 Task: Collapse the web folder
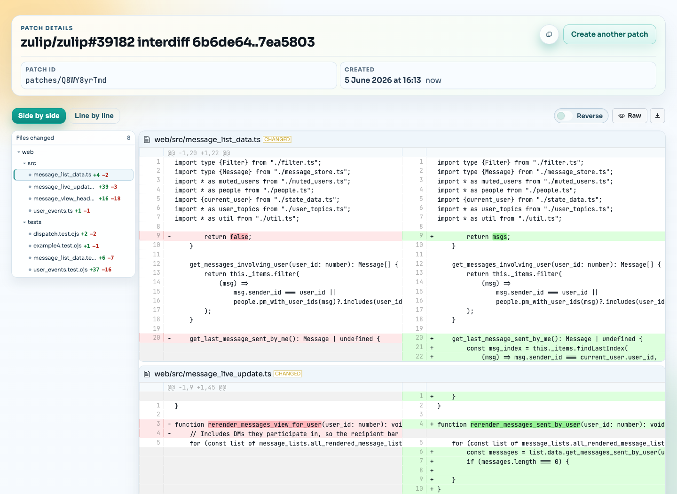coord(25,152)
